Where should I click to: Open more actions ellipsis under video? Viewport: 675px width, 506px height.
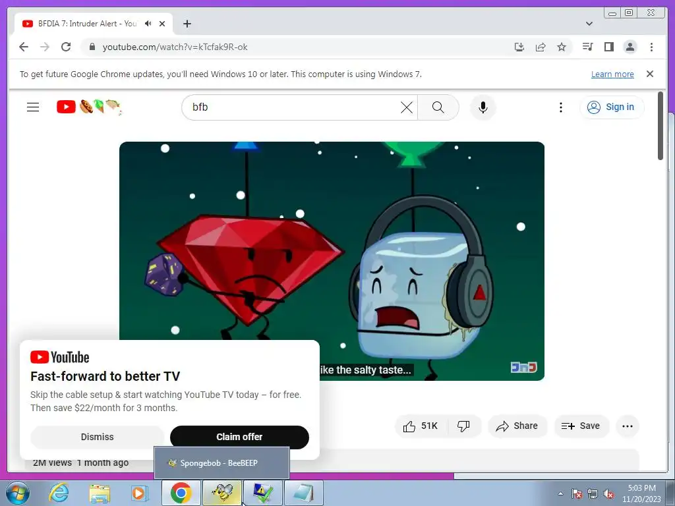[x=628, y=426]
